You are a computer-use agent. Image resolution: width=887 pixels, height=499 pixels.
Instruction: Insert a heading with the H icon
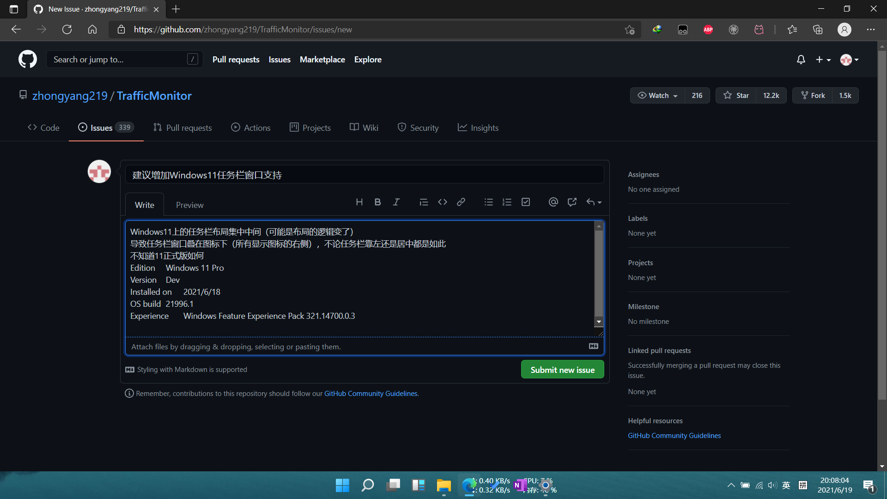359,202
